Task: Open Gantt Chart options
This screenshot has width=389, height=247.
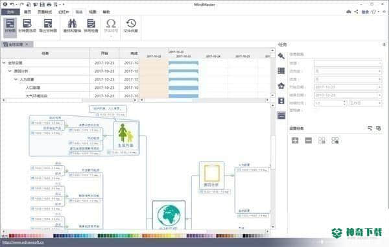Action: [x=27, y=26]
